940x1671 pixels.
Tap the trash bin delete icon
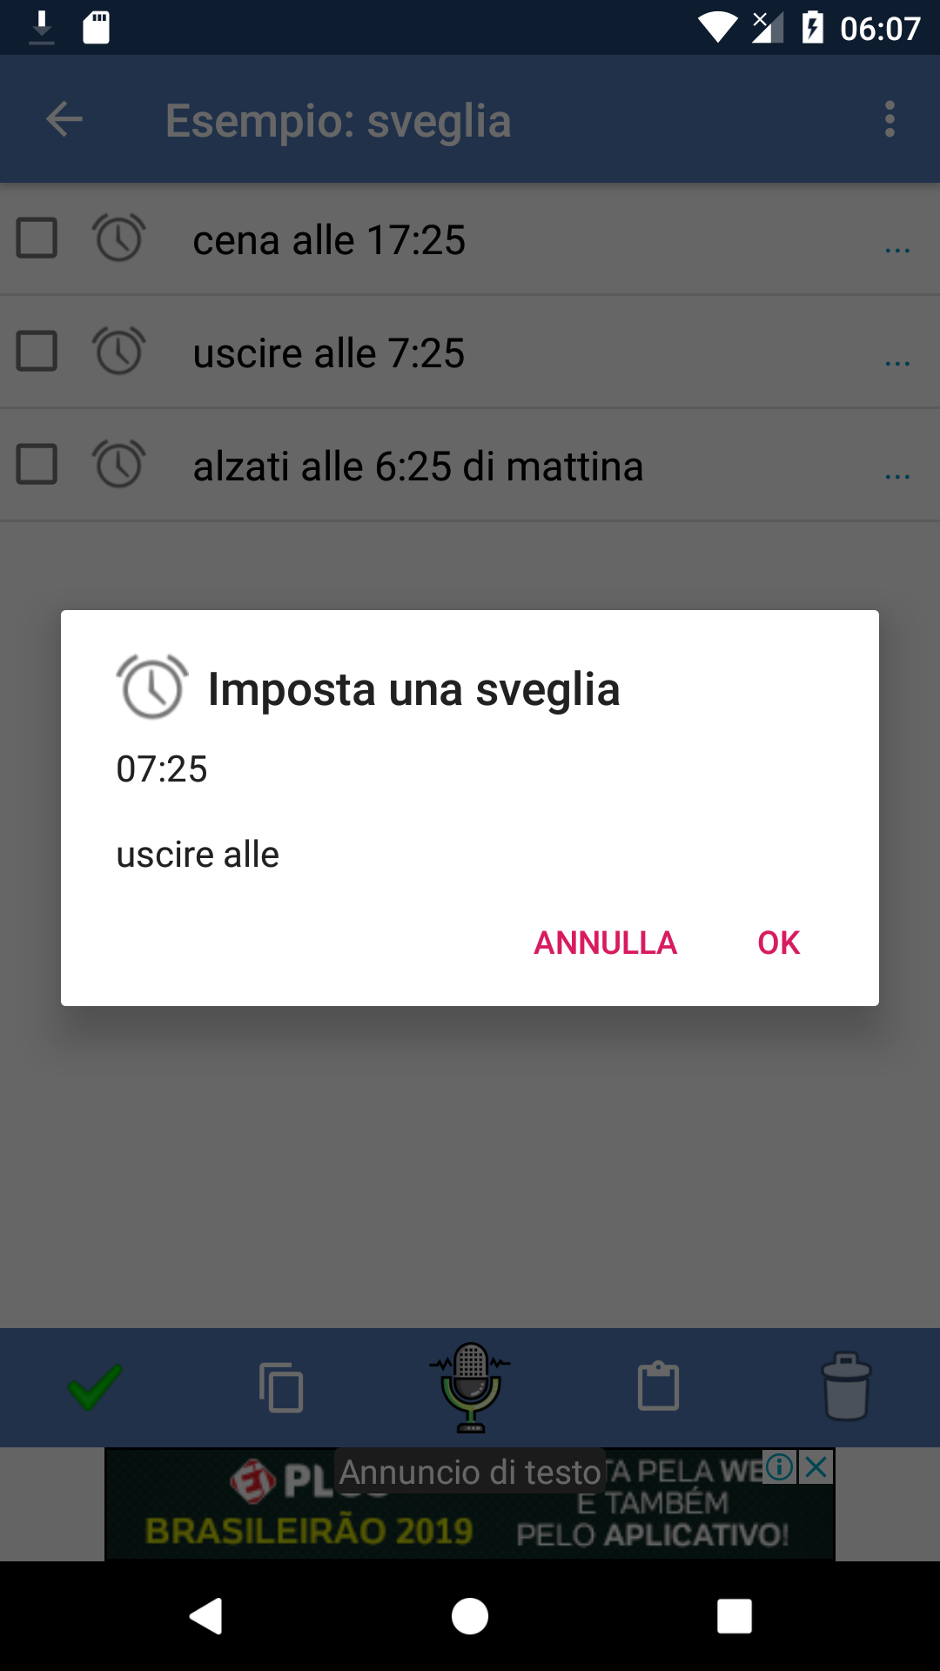(846, 1386)
